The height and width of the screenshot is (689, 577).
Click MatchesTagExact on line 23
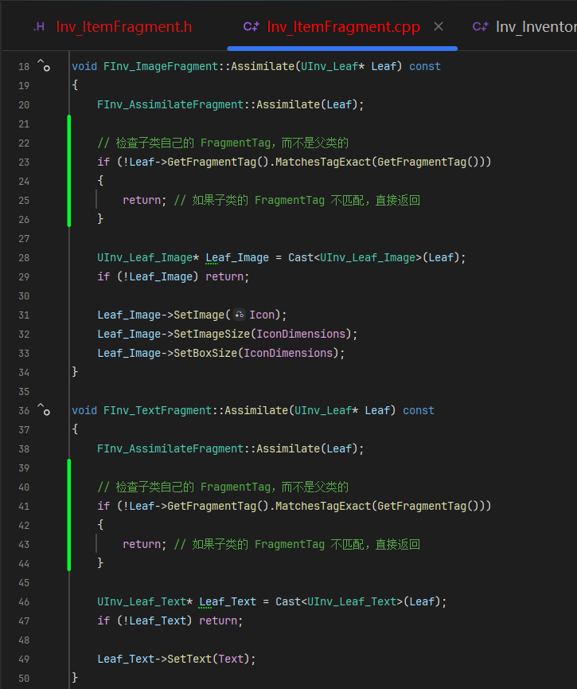323,162
